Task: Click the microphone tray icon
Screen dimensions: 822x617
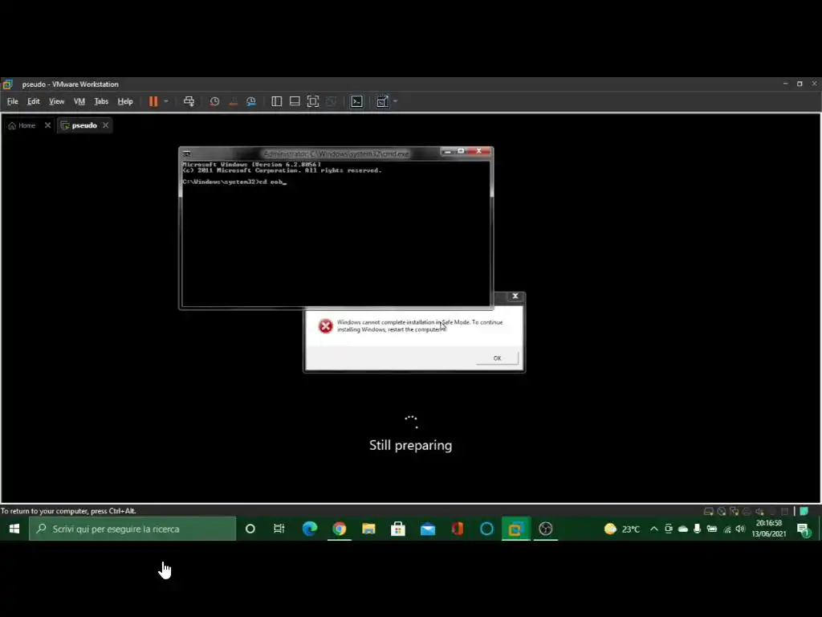Action: click(x=698, y=529)
